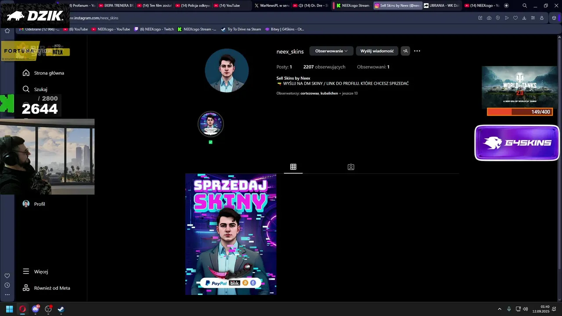Open the Obserwowani: 1 list
This screenshot has width=562, height=316.
pos(373,67)
